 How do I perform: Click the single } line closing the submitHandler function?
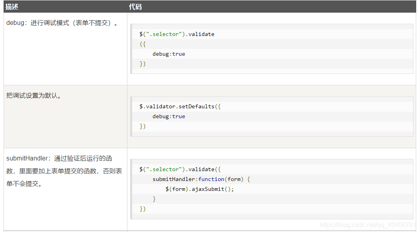154,199
